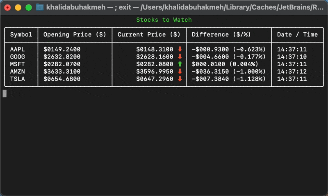The width and height of the screenshot is (328, 196).
Task: Click the red down arrow for GOOG
Action: click(180, 56)
